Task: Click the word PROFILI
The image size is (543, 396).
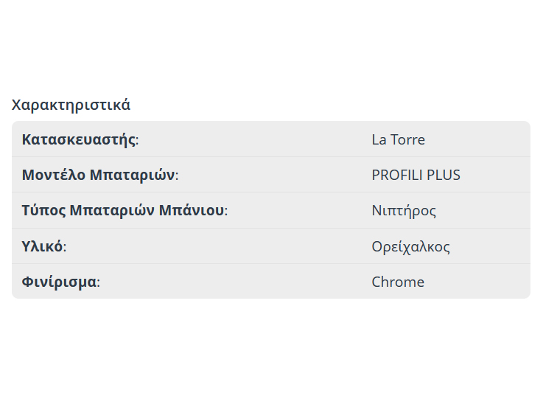Action: [399, 175]
